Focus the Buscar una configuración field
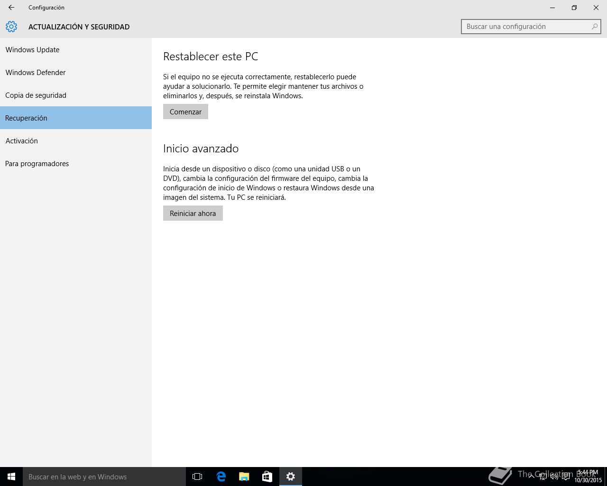607x486 pixels. (531, 27)
